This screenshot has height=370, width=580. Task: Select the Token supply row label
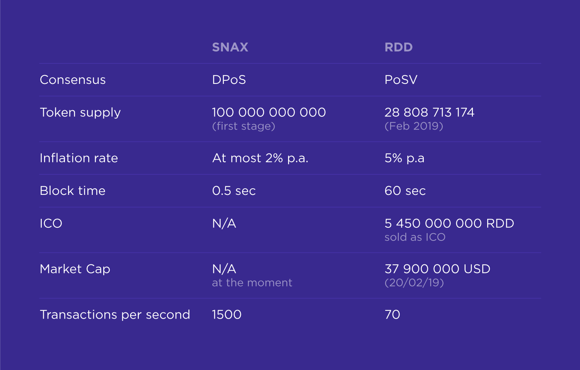coord(80,113)
